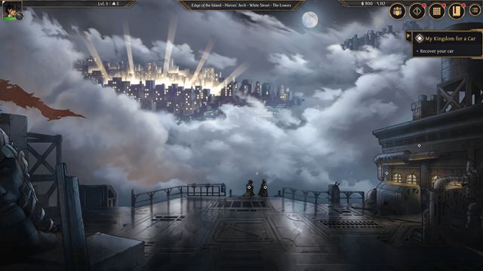Click the quest diamond icon in tracker
The image size is (483, 271).
pyautogui.click(x=420, y=38)
